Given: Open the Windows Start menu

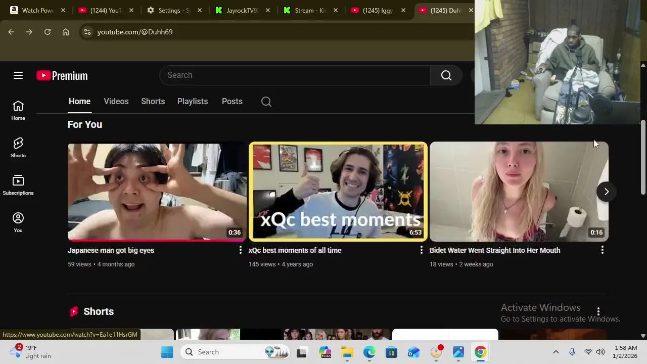Looking at the screenshot, I should 167,352.
